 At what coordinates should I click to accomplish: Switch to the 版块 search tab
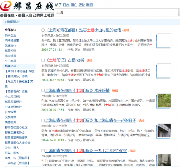tap(82, 5)
